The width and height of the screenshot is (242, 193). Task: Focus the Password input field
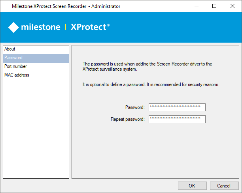[x=177, y=107]
